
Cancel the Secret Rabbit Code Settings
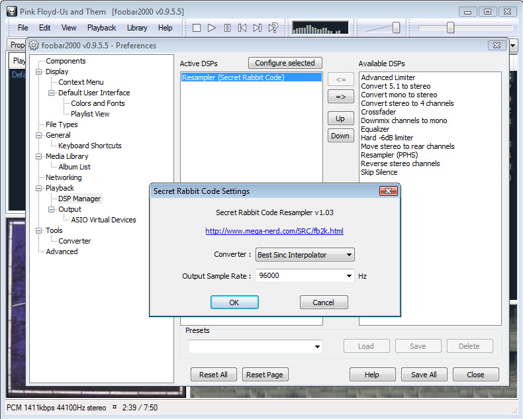coord(324,303)
